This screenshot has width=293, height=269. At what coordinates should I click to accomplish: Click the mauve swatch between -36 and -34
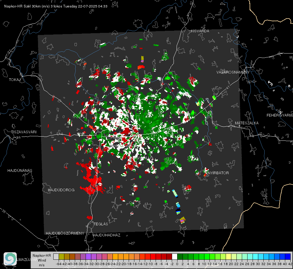pyautogui.click(x=83, y=256)
